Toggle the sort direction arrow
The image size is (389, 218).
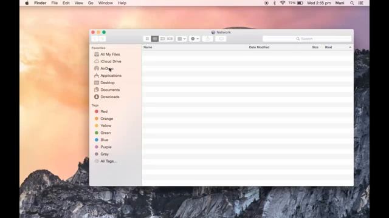click(350, 47)
